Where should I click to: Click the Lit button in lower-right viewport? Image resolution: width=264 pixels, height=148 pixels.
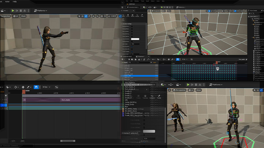click(x=191, y=90)
